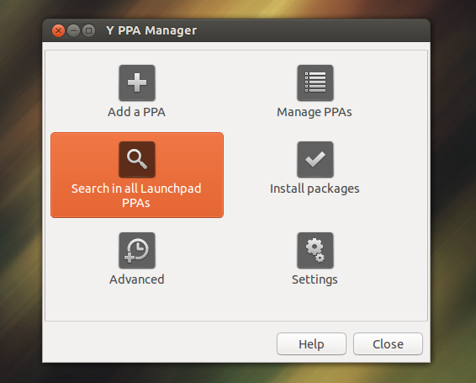Click 'Search in all Launchpad PPAs' text
This screenshot has height=383, width=476.
(x=136, y=195)
